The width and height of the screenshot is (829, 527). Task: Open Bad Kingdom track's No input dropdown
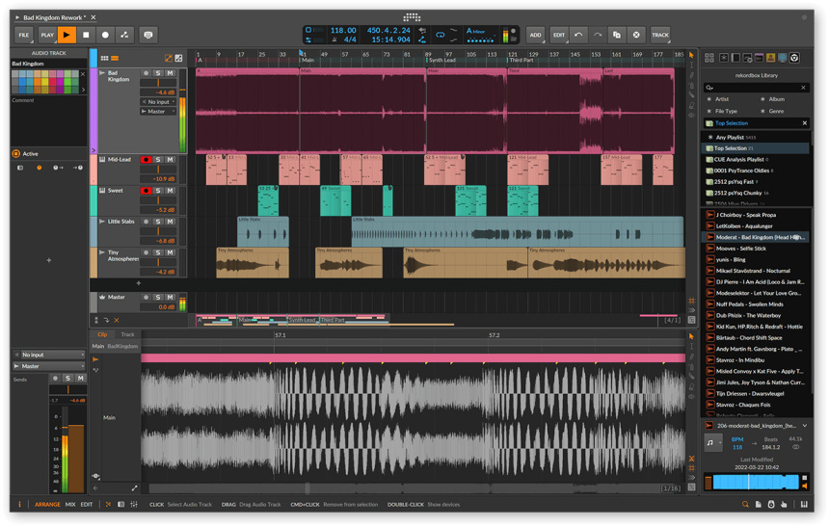coord(158,102)
